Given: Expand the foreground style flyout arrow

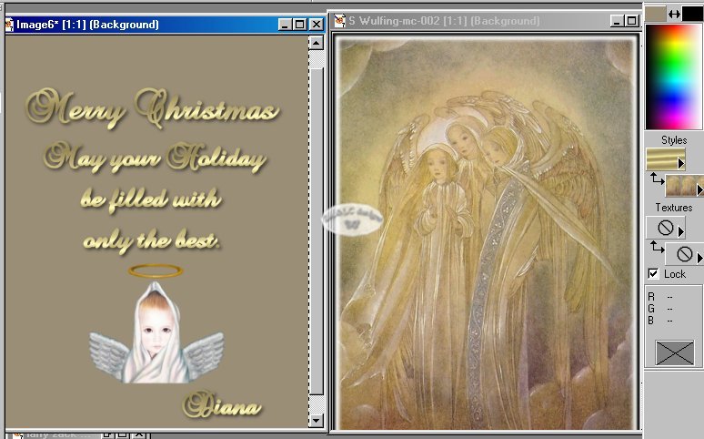Looking at the screenshot, I should point(681,164).
